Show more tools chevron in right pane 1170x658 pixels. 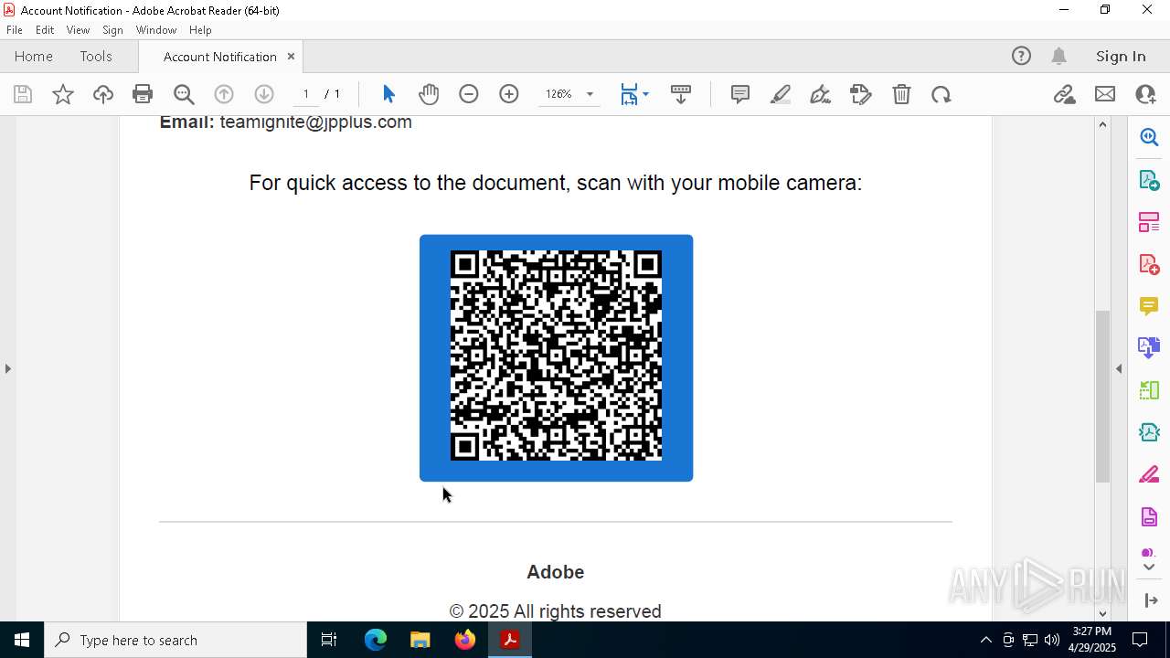click(1149, 568)
